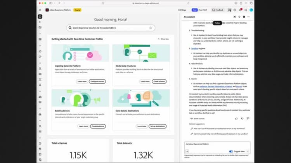291x163 pixels.
Task: Open the audiences link in AI response
Action: point(203,86)
